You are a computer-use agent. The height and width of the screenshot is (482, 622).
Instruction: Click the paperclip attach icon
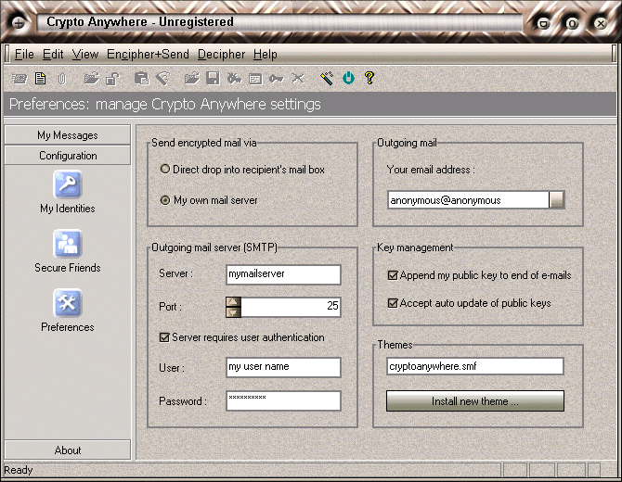61,79
